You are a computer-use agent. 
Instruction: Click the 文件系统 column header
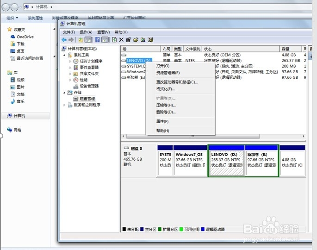coord(193,49)
